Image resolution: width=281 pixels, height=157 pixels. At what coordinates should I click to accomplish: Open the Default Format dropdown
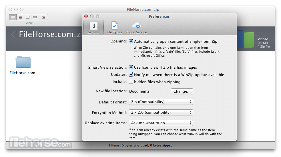(161, 102)
